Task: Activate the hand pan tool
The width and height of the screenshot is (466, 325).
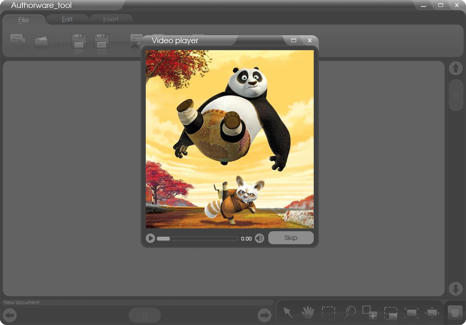Action: click(308, 312)
